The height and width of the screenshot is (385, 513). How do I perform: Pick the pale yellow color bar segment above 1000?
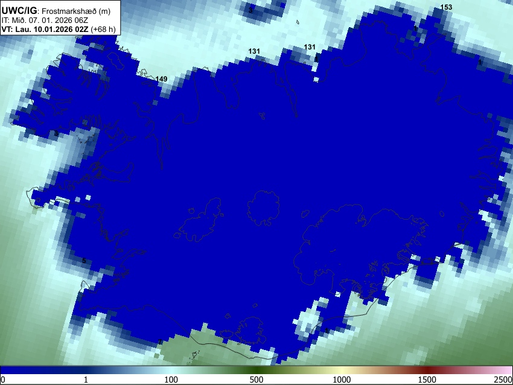click(x=342, y=371)
